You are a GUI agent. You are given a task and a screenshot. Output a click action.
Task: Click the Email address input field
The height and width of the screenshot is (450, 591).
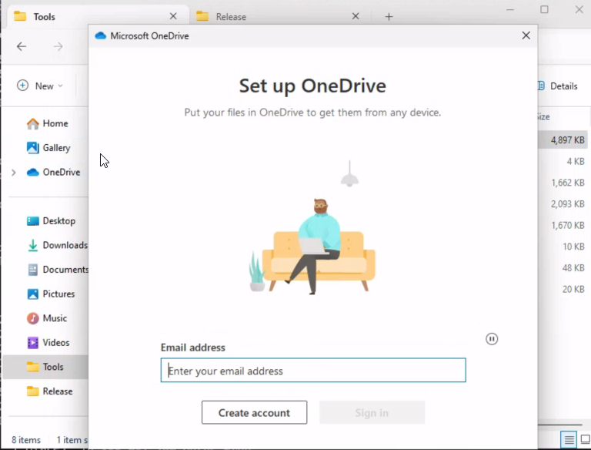pos(313,371)
